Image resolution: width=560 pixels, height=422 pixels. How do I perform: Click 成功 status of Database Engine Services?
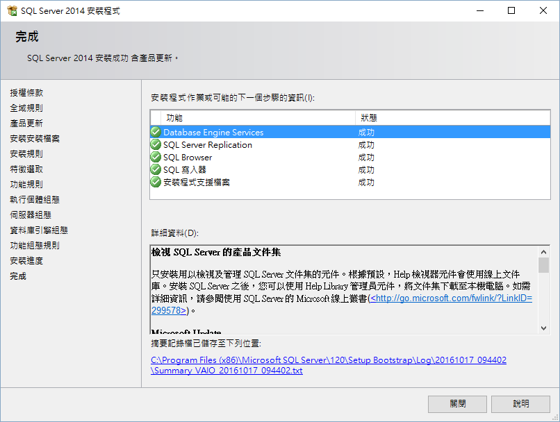point(366,133)
